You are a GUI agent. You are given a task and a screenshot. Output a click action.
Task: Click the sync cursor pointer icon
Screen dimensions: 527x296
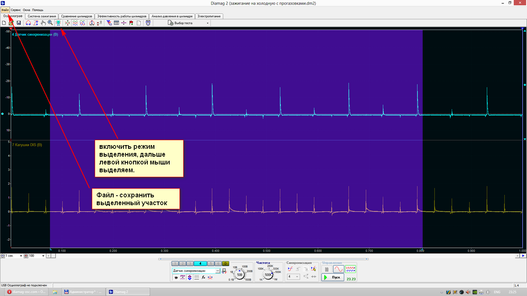[314, 269]
